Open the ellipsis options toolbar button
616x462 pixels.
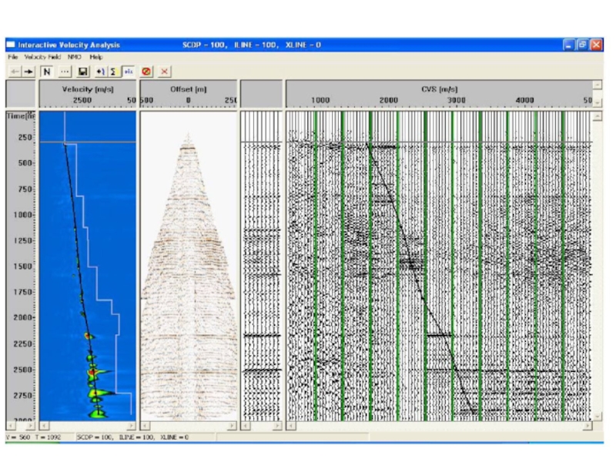click(x=65, y=71)
